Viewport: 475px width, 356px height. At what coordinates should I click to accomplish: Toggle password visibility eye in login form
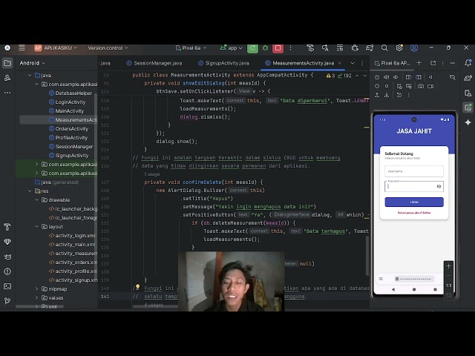point(439,186)
